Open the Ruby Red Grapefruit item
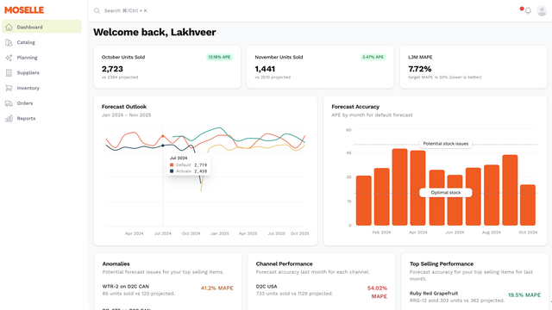 (x=475, y=296)
